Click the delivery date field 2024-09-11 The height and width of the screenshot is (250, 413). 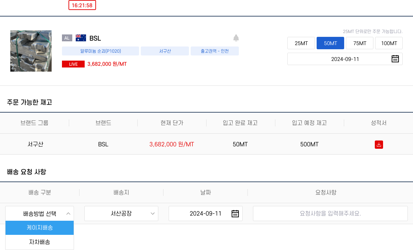pyautogui.click(x=205, y=213)
